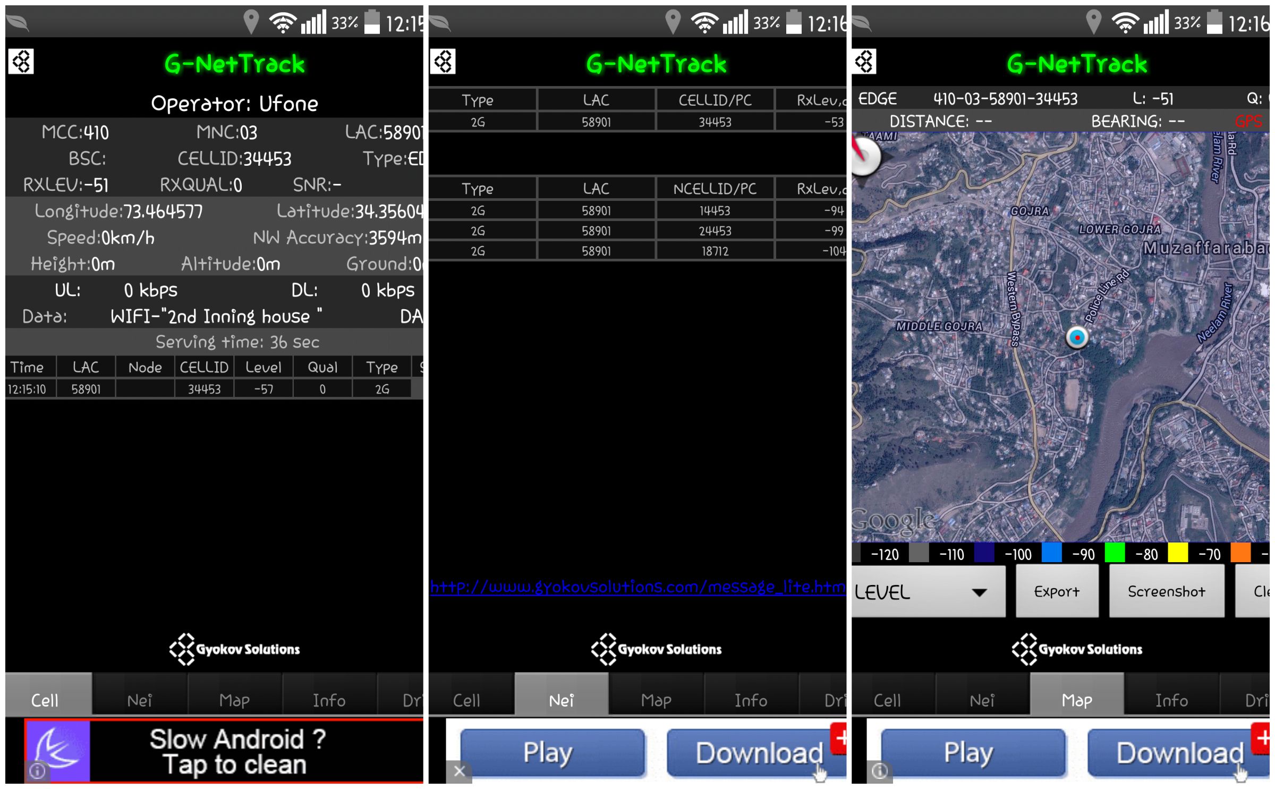
Task: Tap neighbor cell row 14453
Action: click(x=638, y=211)
